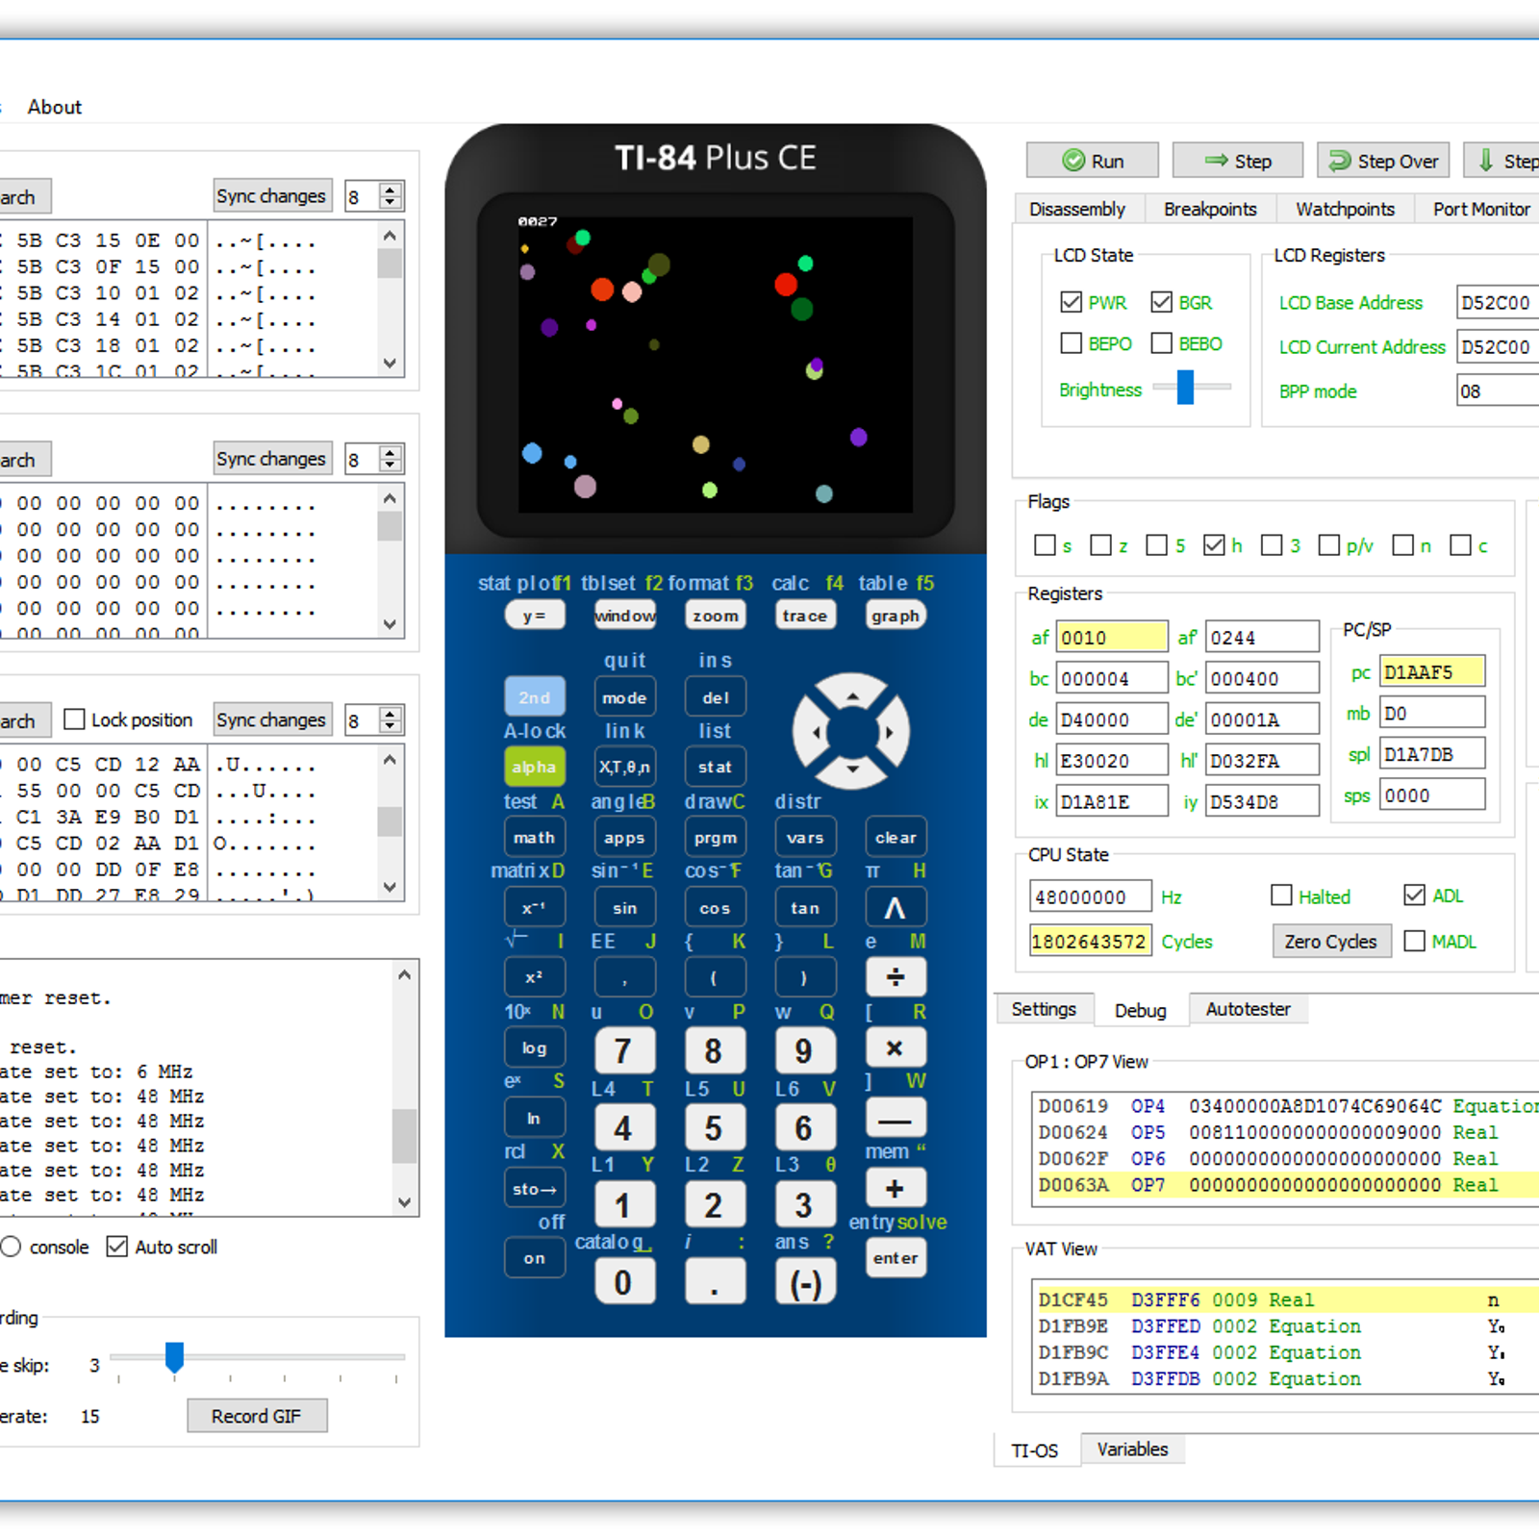Viewport: 1539px width, 1539px height.
Task: Click the LCD Base Address field
Action: pyautogui.click(x=1497, y=302)
